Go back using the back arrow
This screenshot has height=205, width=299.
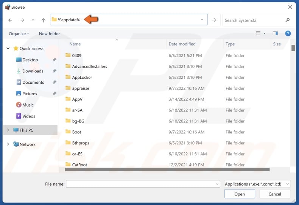[10, 20]
